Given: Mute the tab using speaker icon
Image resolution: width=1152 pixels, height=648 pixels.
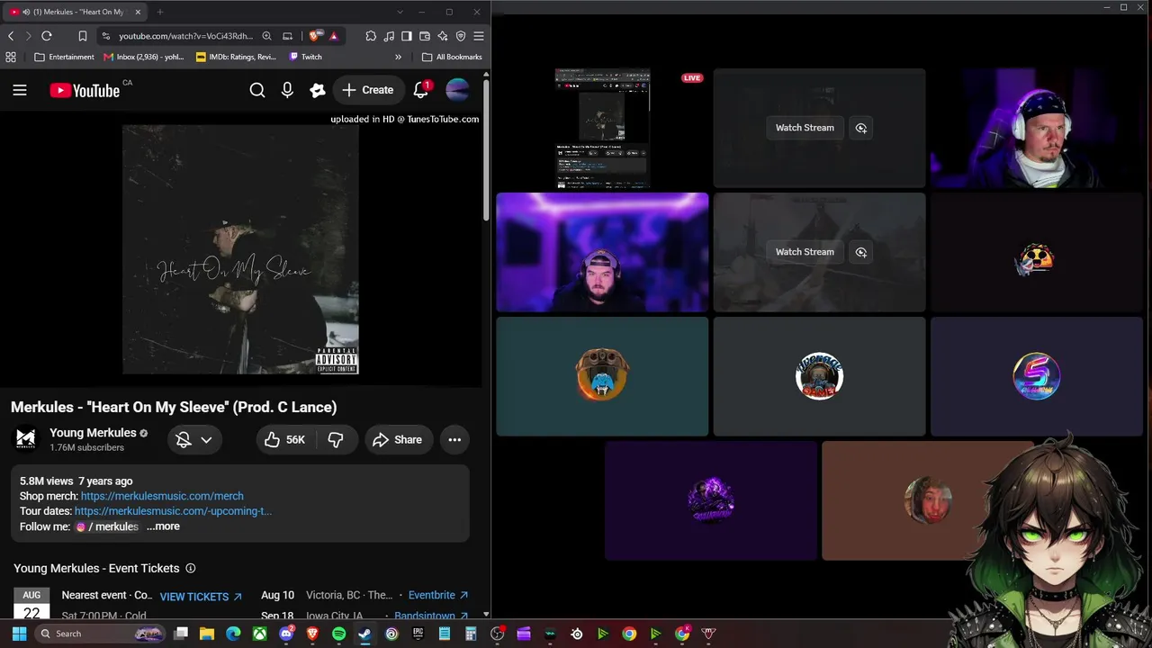Looking at the screenshot, I should (26, 12).
